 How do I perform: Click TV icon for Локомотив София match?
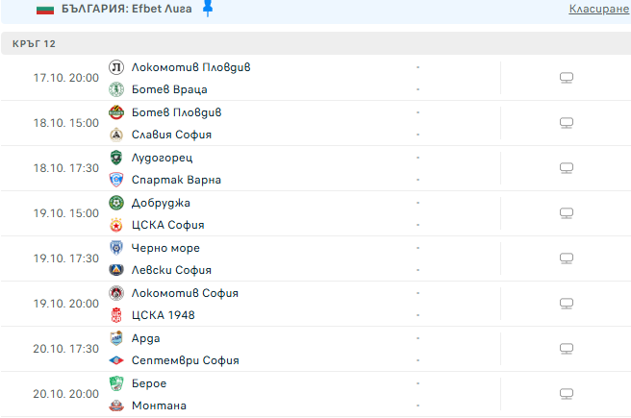pyautogui.click(x=567, y=304)
